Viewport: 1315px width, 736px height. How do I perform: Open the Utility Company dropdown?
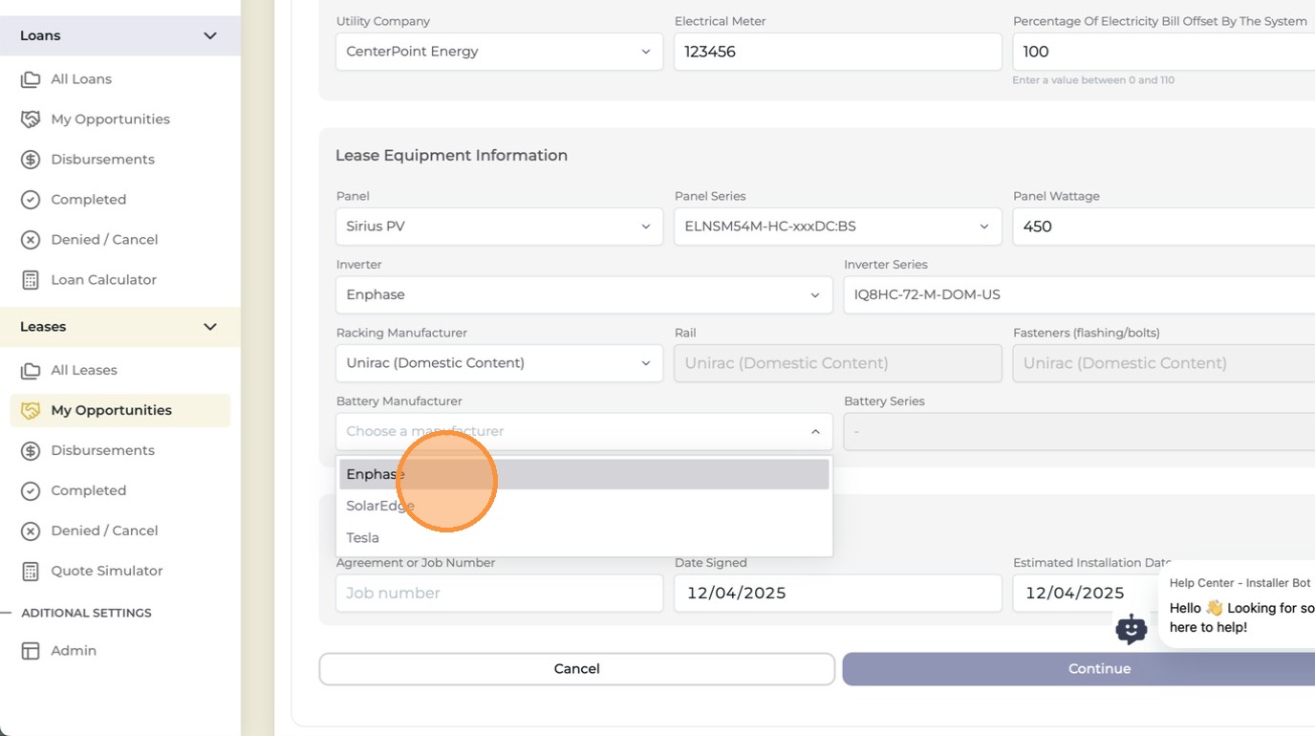point(499,52)
